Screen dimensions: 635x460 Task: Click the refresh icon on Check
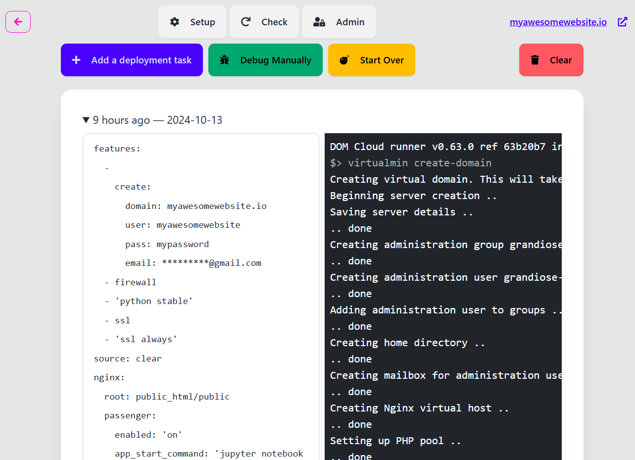[x=245, y=22]
